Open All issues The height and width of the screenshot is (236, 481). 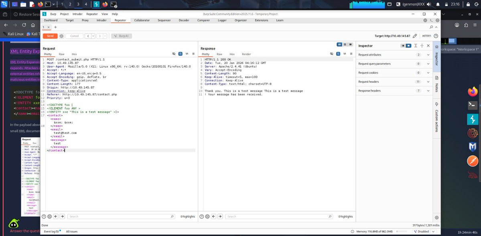[71, 232]
